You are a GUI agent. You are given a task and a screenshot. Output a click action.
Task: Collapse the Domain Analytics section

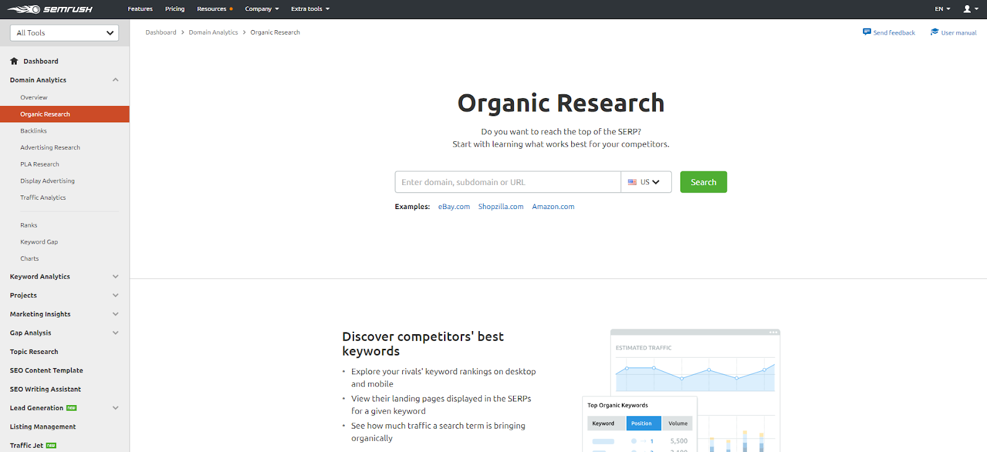click(x=115, y=80)
